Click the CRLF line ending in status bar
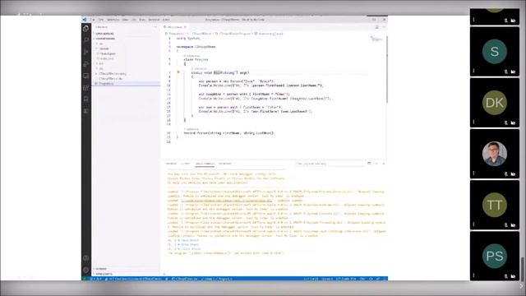The width and height of the screenshot is (526, 296). (362, 279)
